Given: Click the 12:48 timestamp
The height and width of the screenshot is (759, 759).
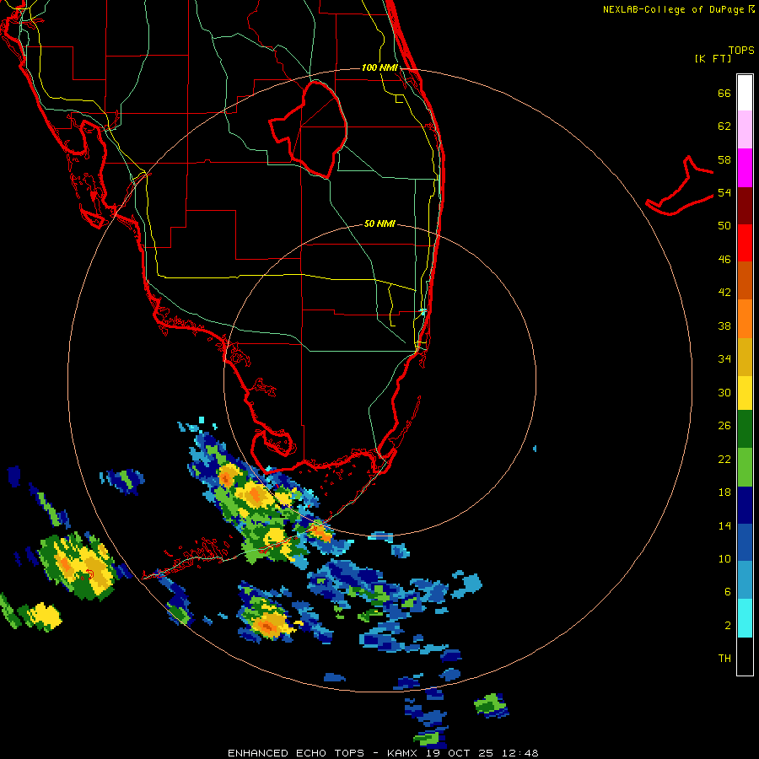Looking at the screenshot, I should (x=519, y=753).
